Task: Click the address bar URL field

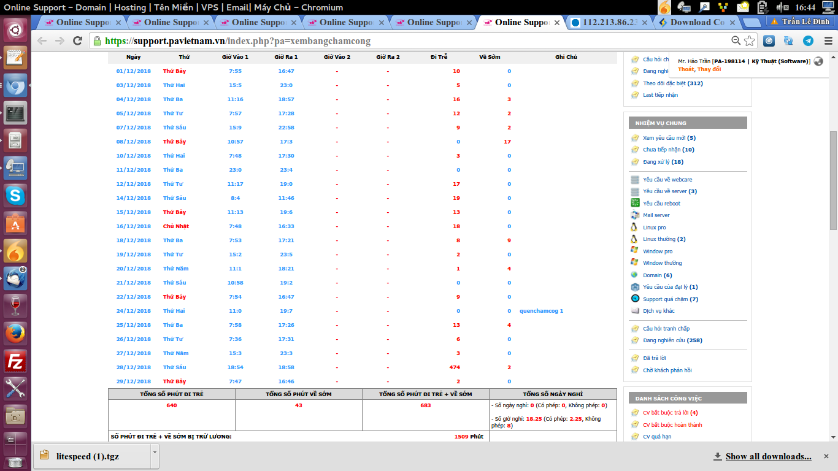Action: 411,41
